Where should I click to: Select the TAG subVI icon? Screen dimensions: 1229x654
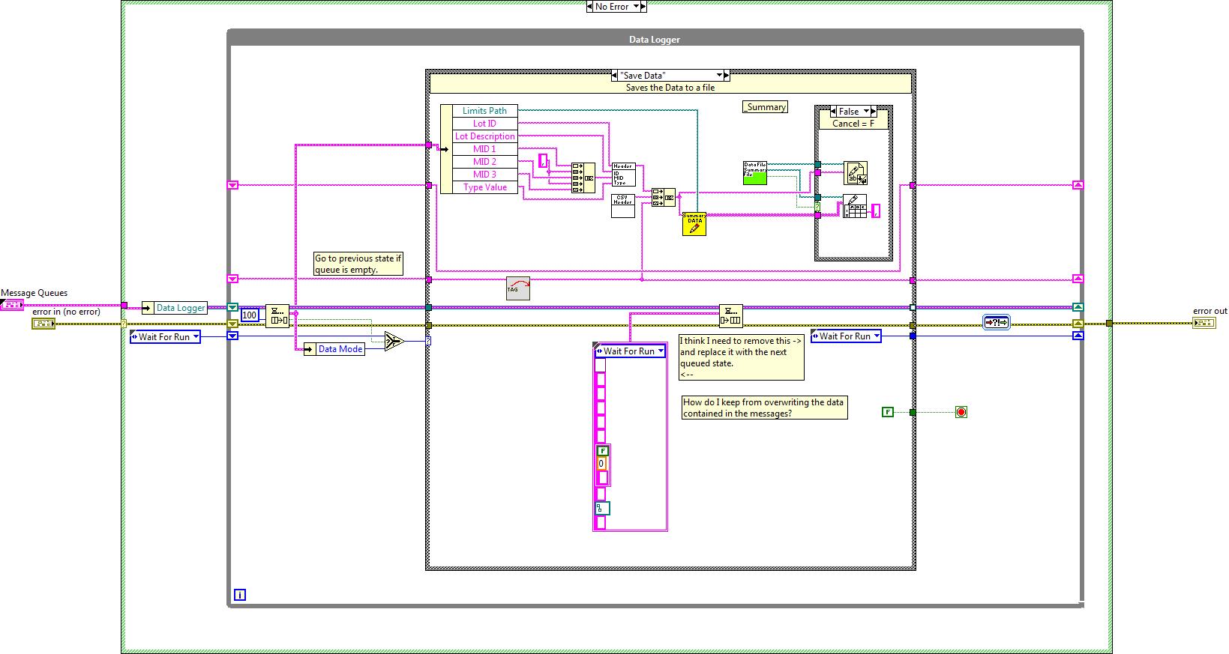pyautogui.click(x=518, y=288)
